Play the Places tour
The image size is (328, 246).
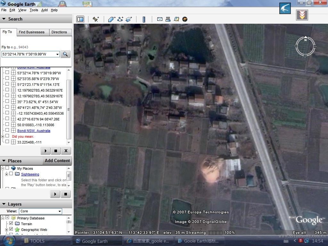click(x=55, y=194)
